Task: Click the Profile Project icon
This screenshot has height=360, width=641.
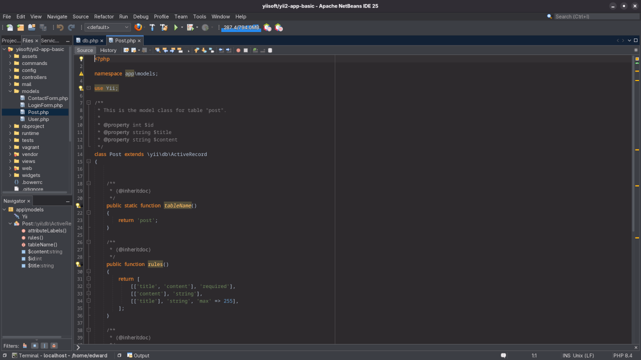Action: tap(205, 27)
